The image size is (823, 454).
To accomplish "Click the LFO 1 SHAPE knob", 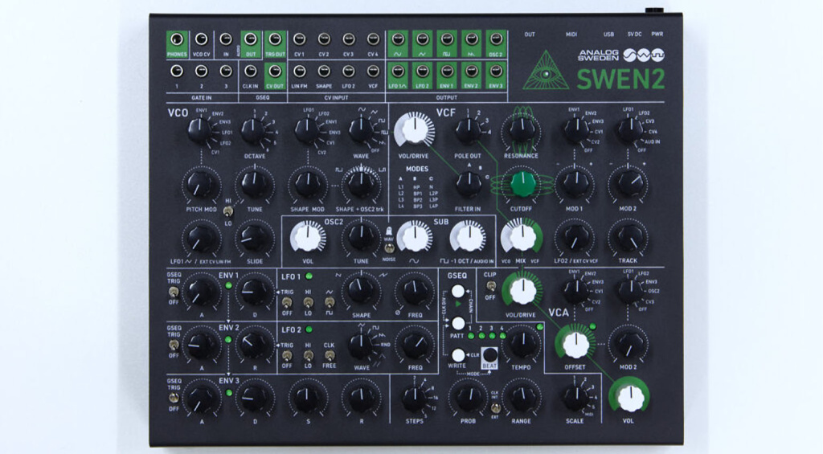I will tap(361, 291).
